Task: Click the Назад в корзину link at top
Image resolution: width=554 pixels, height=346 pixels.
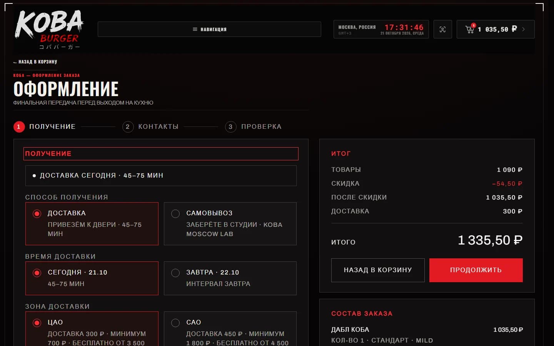Action: click(x=35, y=62)
